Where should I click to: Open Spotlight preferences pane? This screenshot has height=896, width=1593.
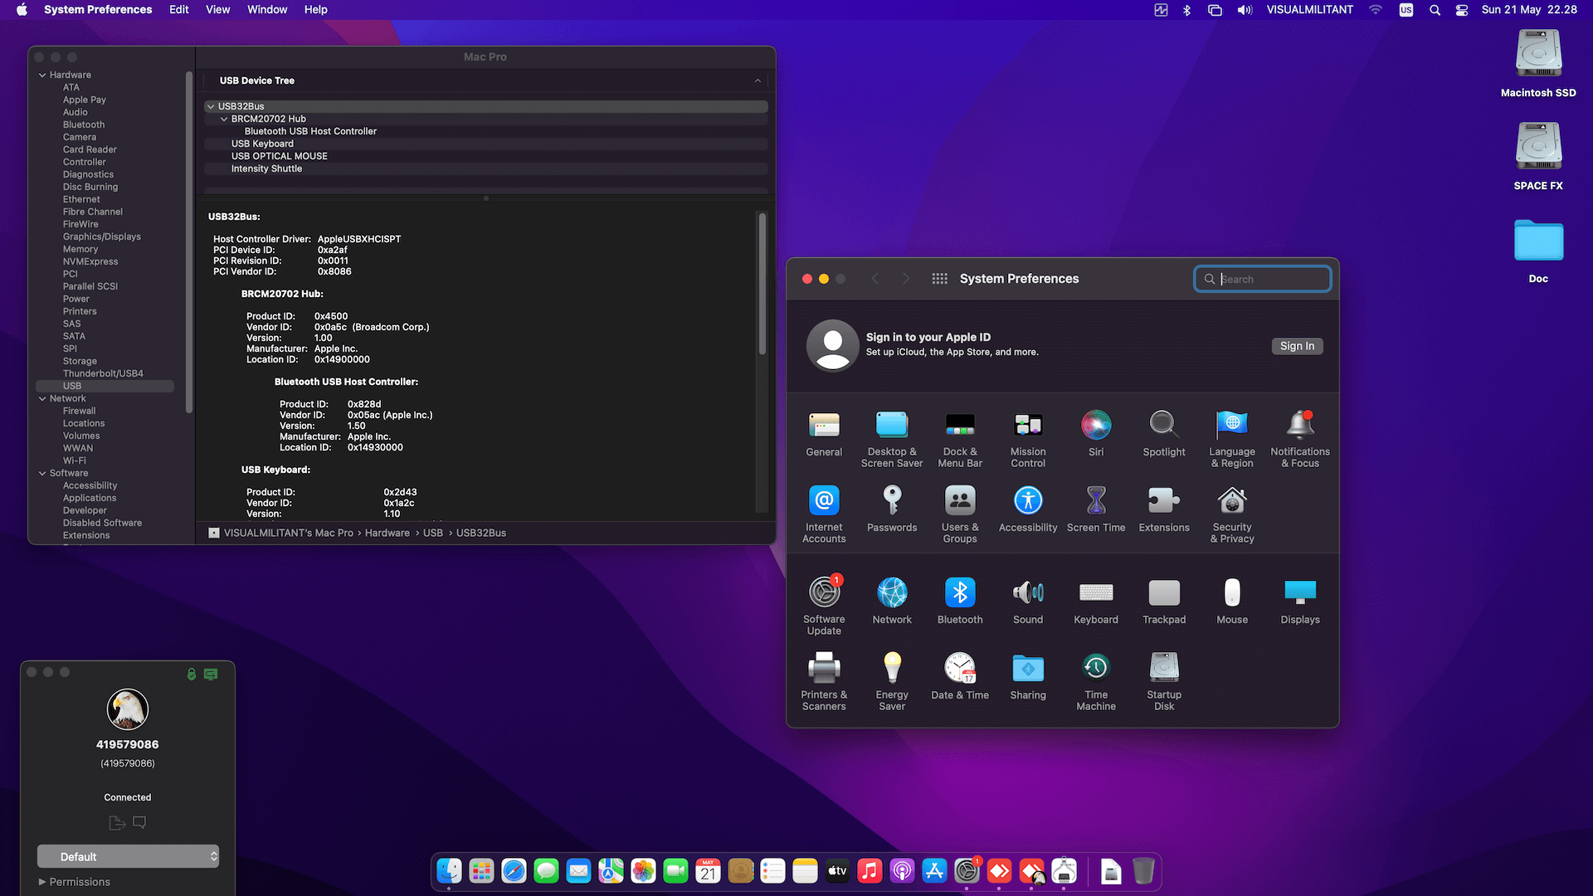(1164, 434)
